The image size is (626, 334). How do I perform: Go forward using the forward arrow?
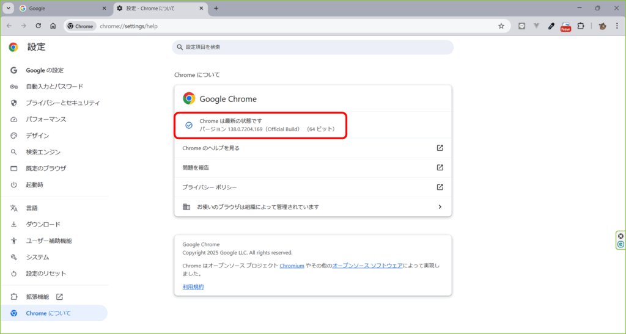(24, 26)
